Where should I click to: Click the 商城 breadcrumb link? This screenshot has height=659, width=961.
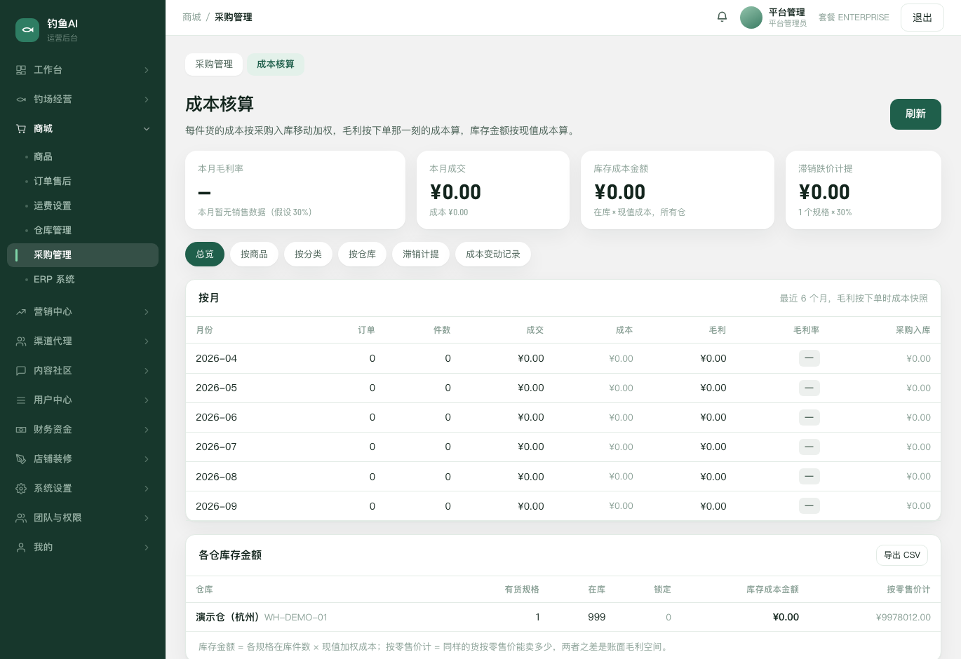click(191, 17)
